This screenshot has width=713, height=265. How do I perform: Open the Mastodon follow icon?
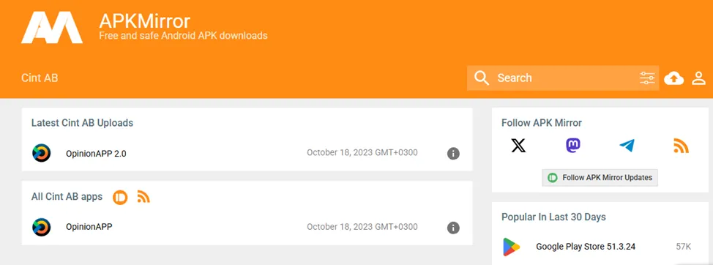[572, 146]
